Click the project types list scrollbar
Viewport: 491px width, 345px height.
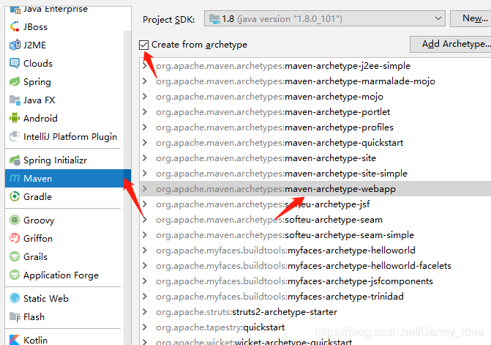tap(127, 188)
